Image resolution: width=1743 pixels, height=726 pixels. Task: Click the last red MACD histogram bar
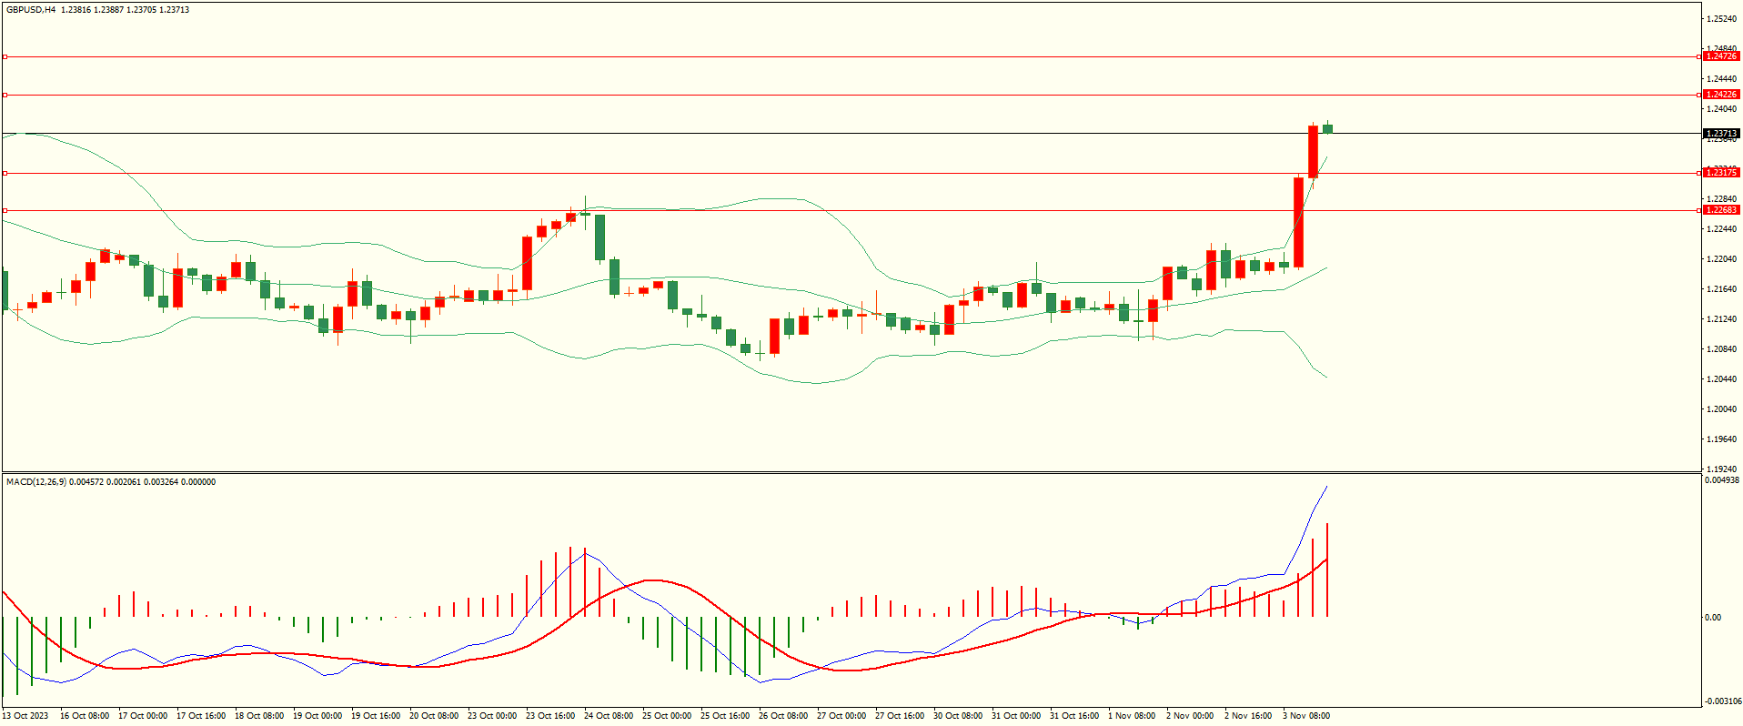point(1327,570)
